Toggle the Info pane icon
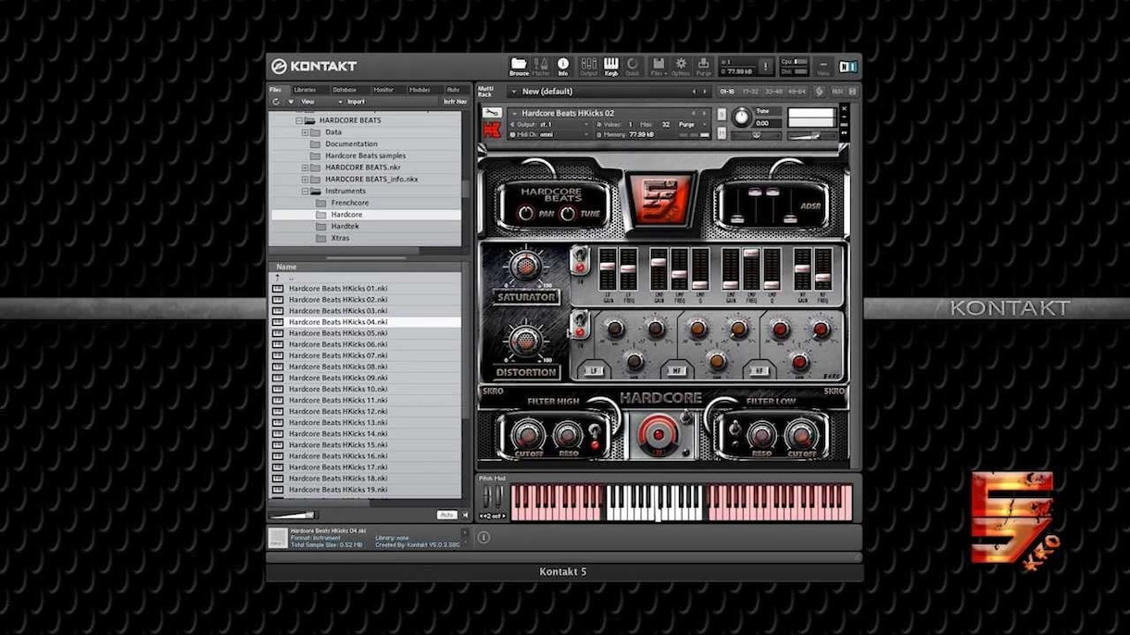The height and width of the screenshot is (635, 1130). [x=563, y=67]
